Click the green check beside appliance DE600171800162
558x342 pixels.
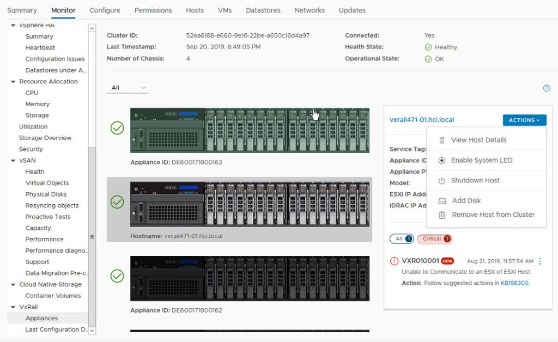(117, 276)
